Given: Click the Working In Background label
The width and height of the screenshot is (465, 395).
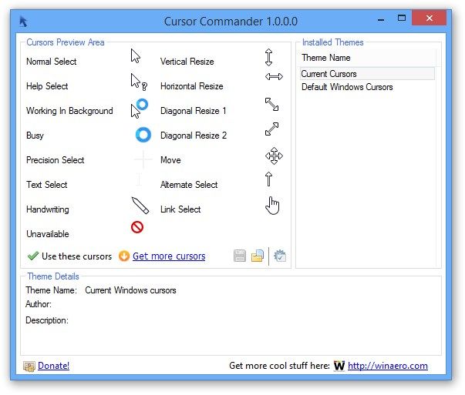Looking at the screenshot, I should click(x=69, y=111).
